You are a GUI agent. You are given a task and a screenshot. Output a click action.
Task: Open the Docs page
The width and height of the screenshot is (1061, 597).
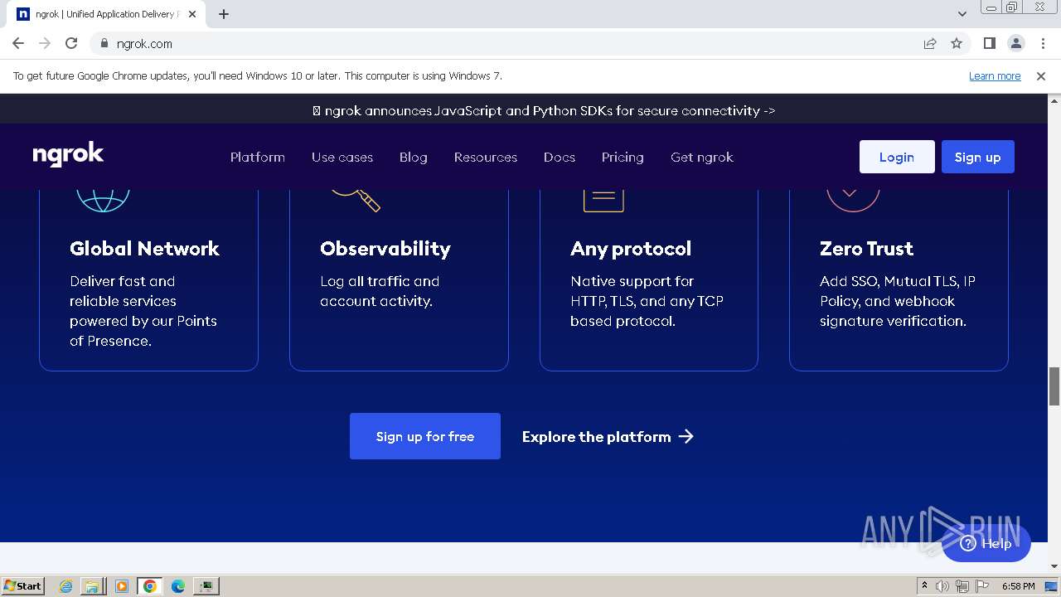point(560,157)
